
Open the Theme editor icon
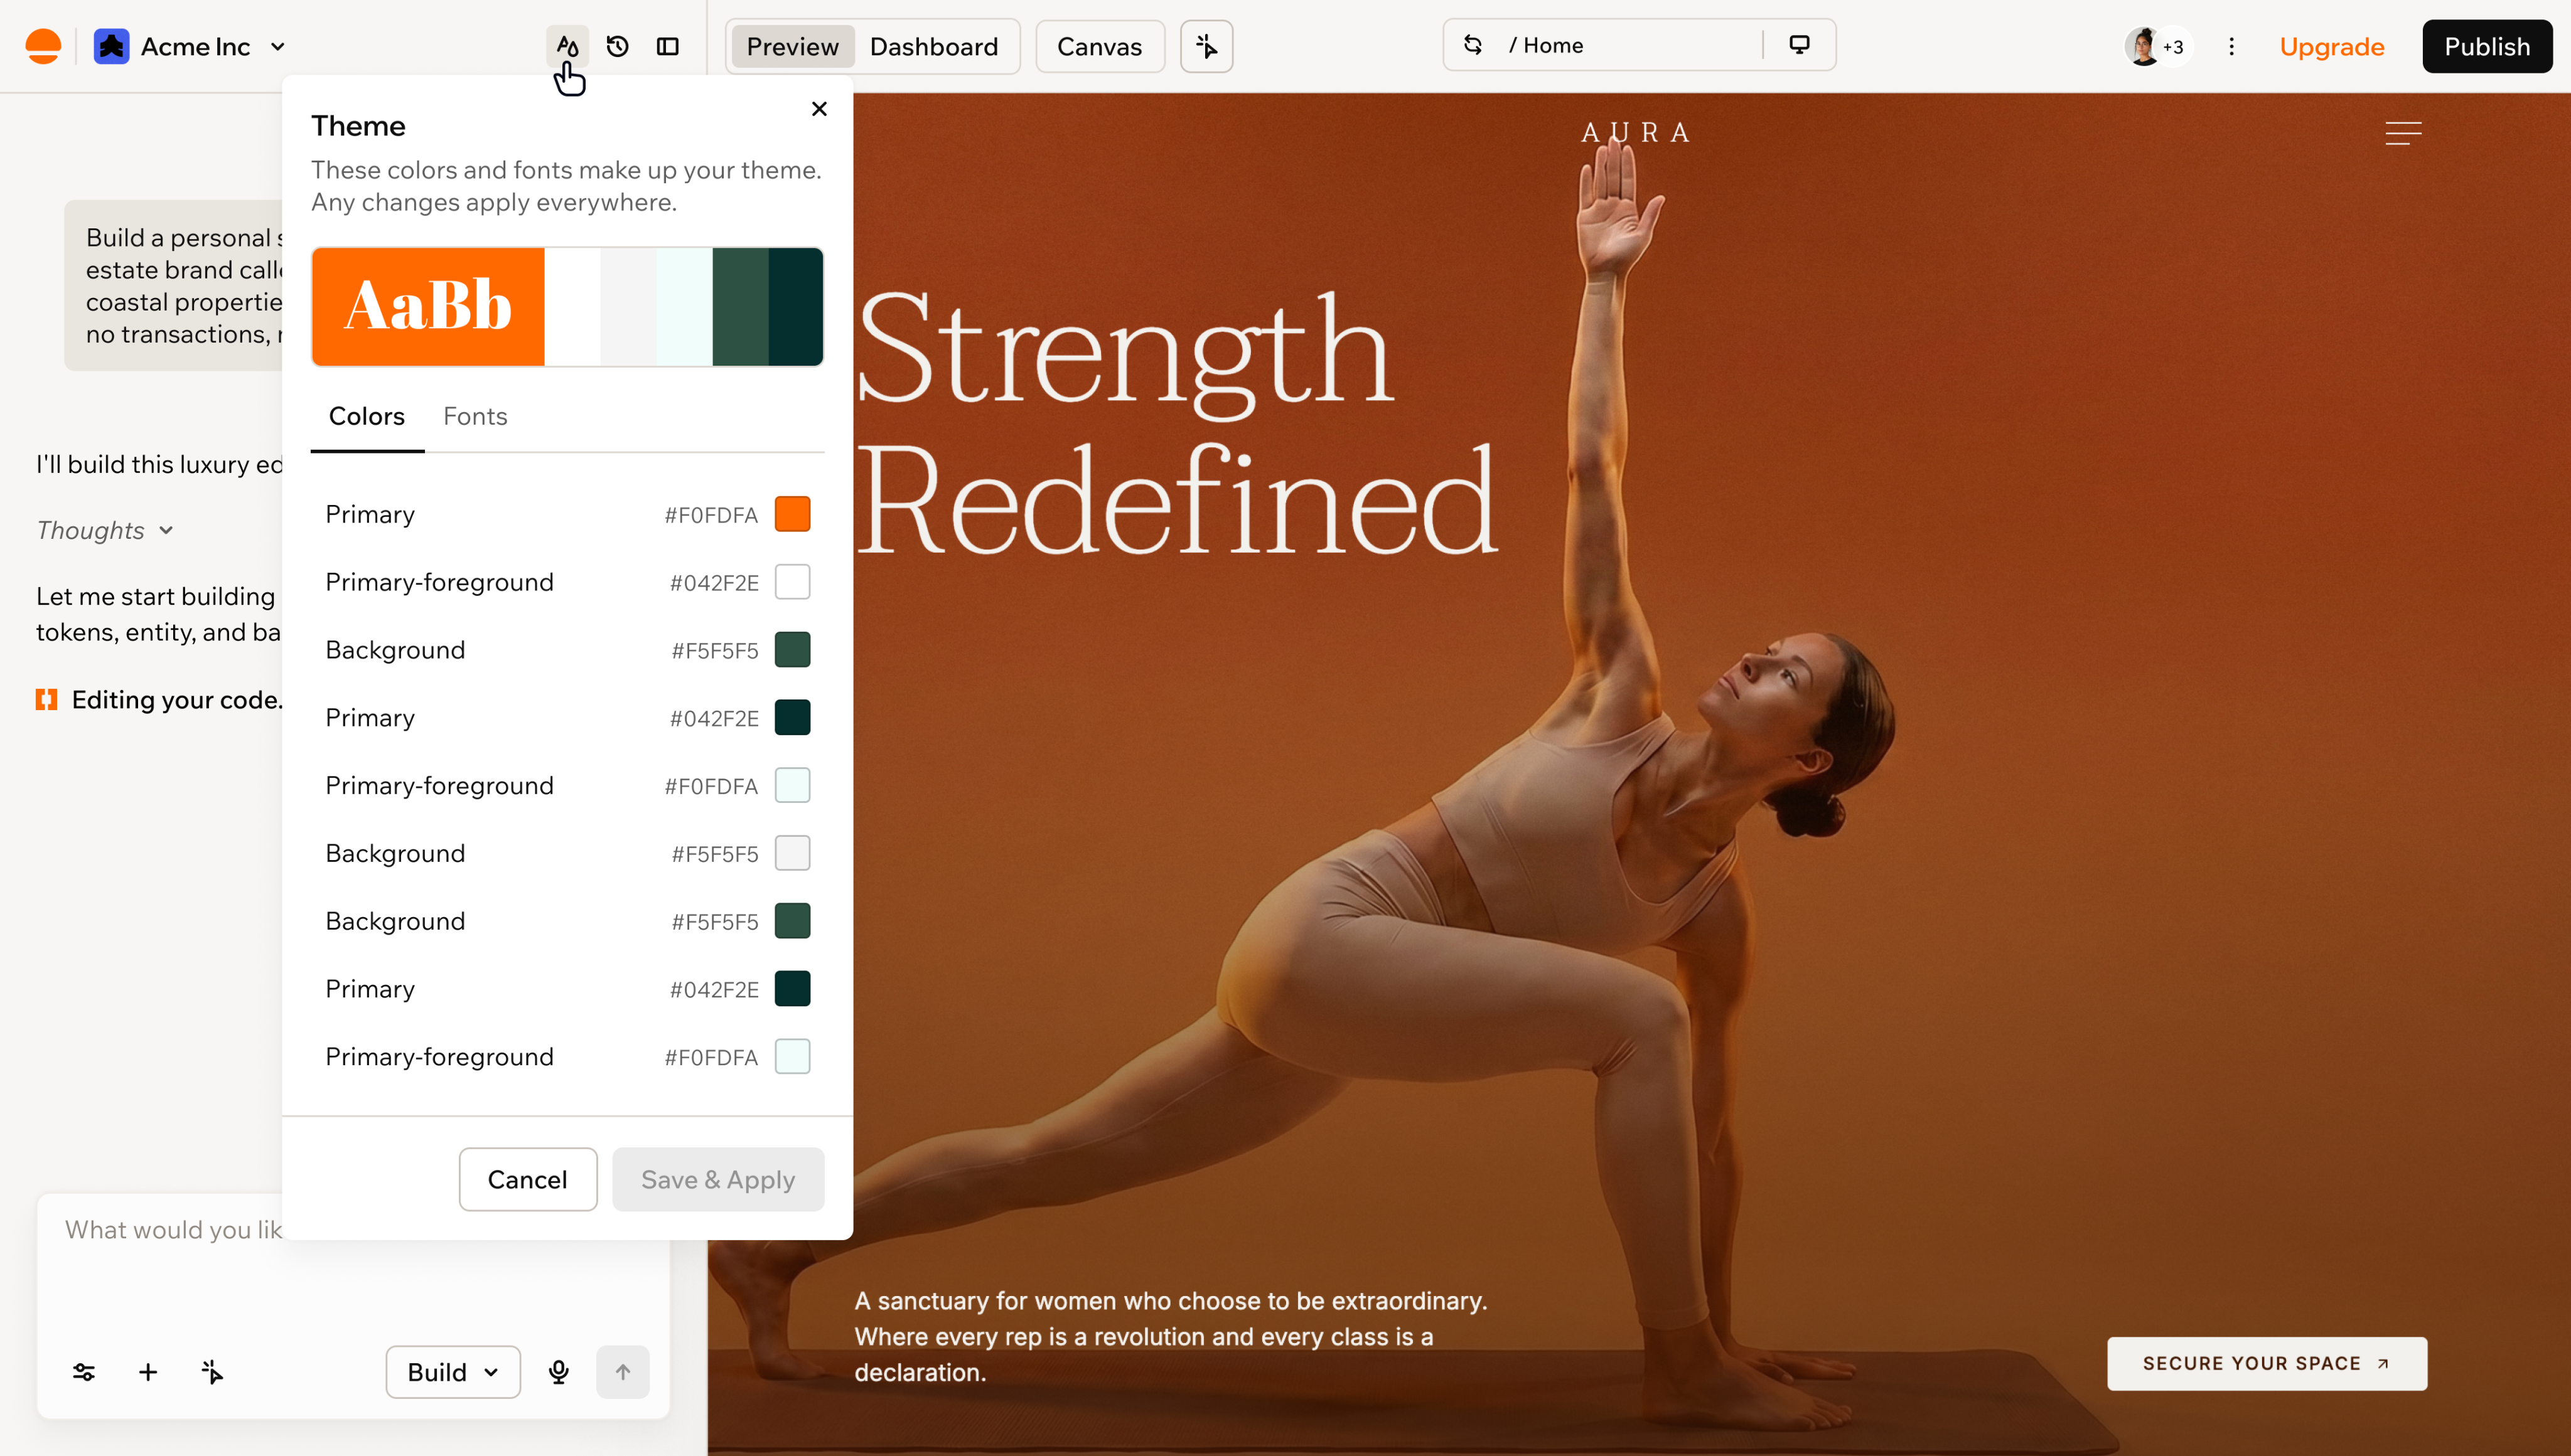coord(567,46)
